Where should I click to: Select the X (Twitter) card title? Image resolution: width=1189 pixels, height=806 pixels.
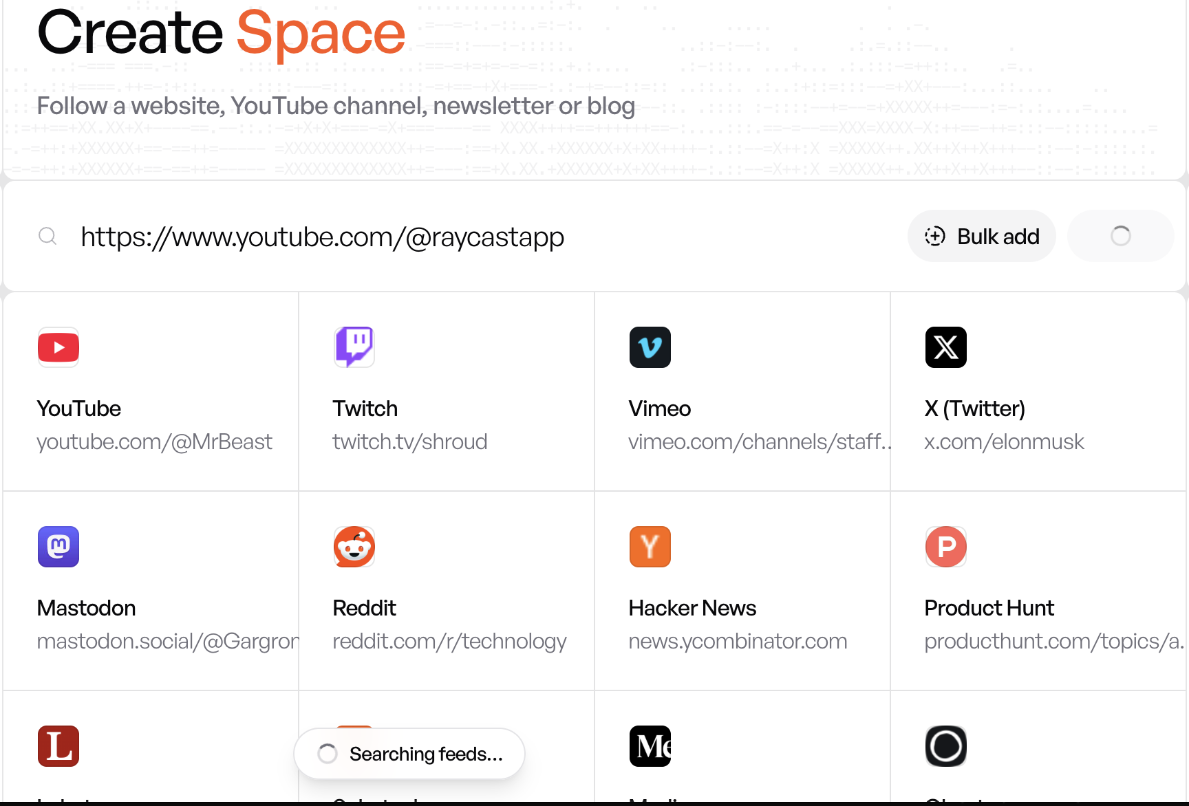[x=975, y=409]
